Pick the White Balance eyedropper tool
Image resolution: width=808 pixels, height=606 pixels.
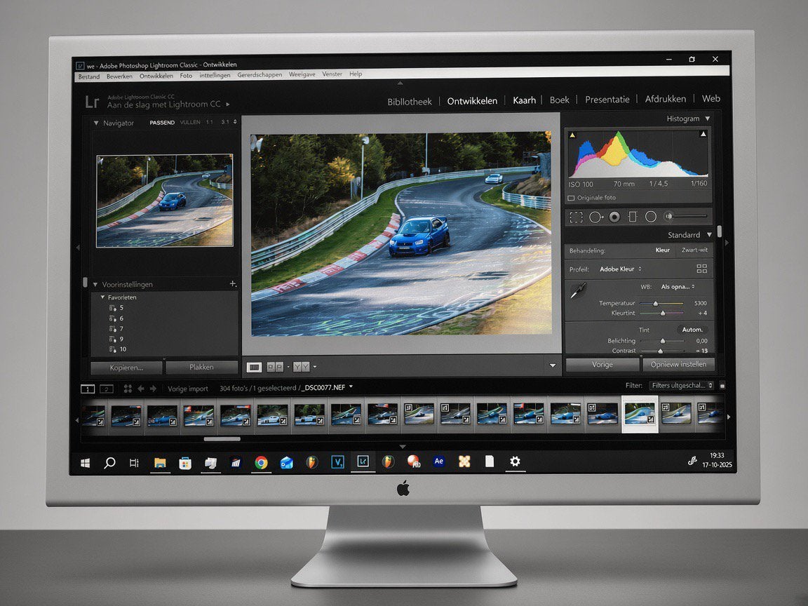tap(578, 290)
